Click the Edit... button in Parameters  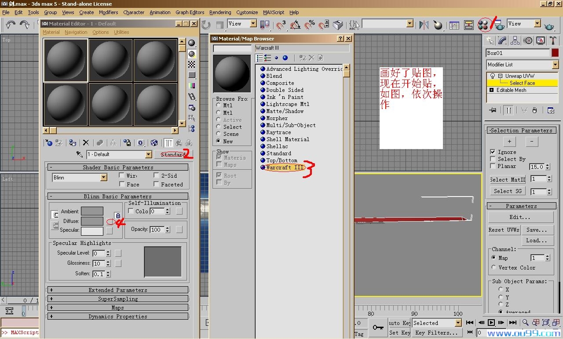coord(521,217)
